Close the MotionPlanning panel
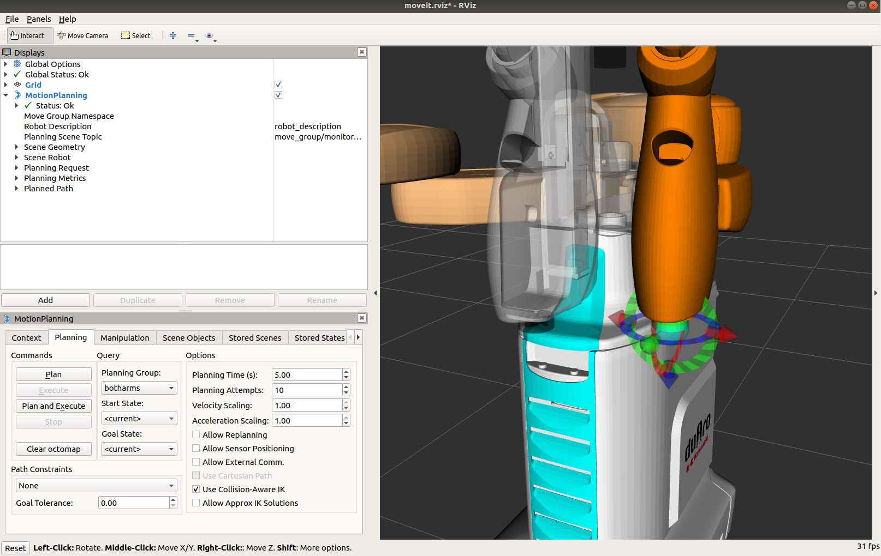 tap(361, 318)
